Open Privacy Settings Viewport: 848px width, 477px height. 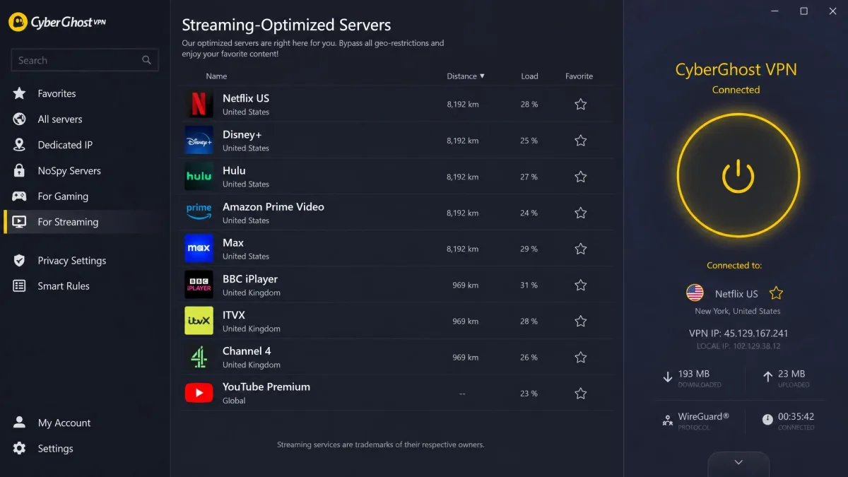[72, 260]
